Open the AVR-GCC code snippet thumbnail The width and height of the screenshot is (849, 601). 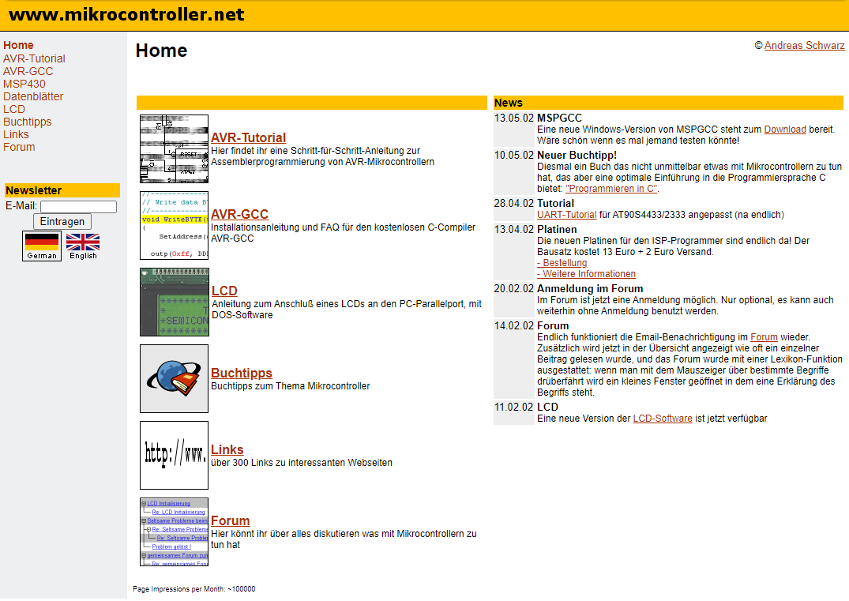tap(175, 225)
